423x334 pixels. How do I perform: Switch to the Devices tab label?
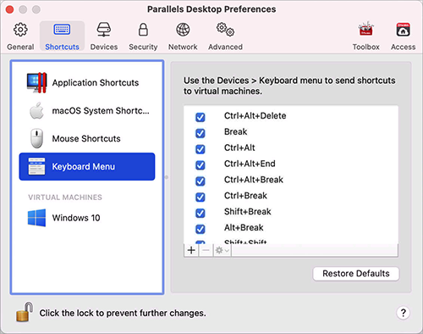click(x=104, y=47)
